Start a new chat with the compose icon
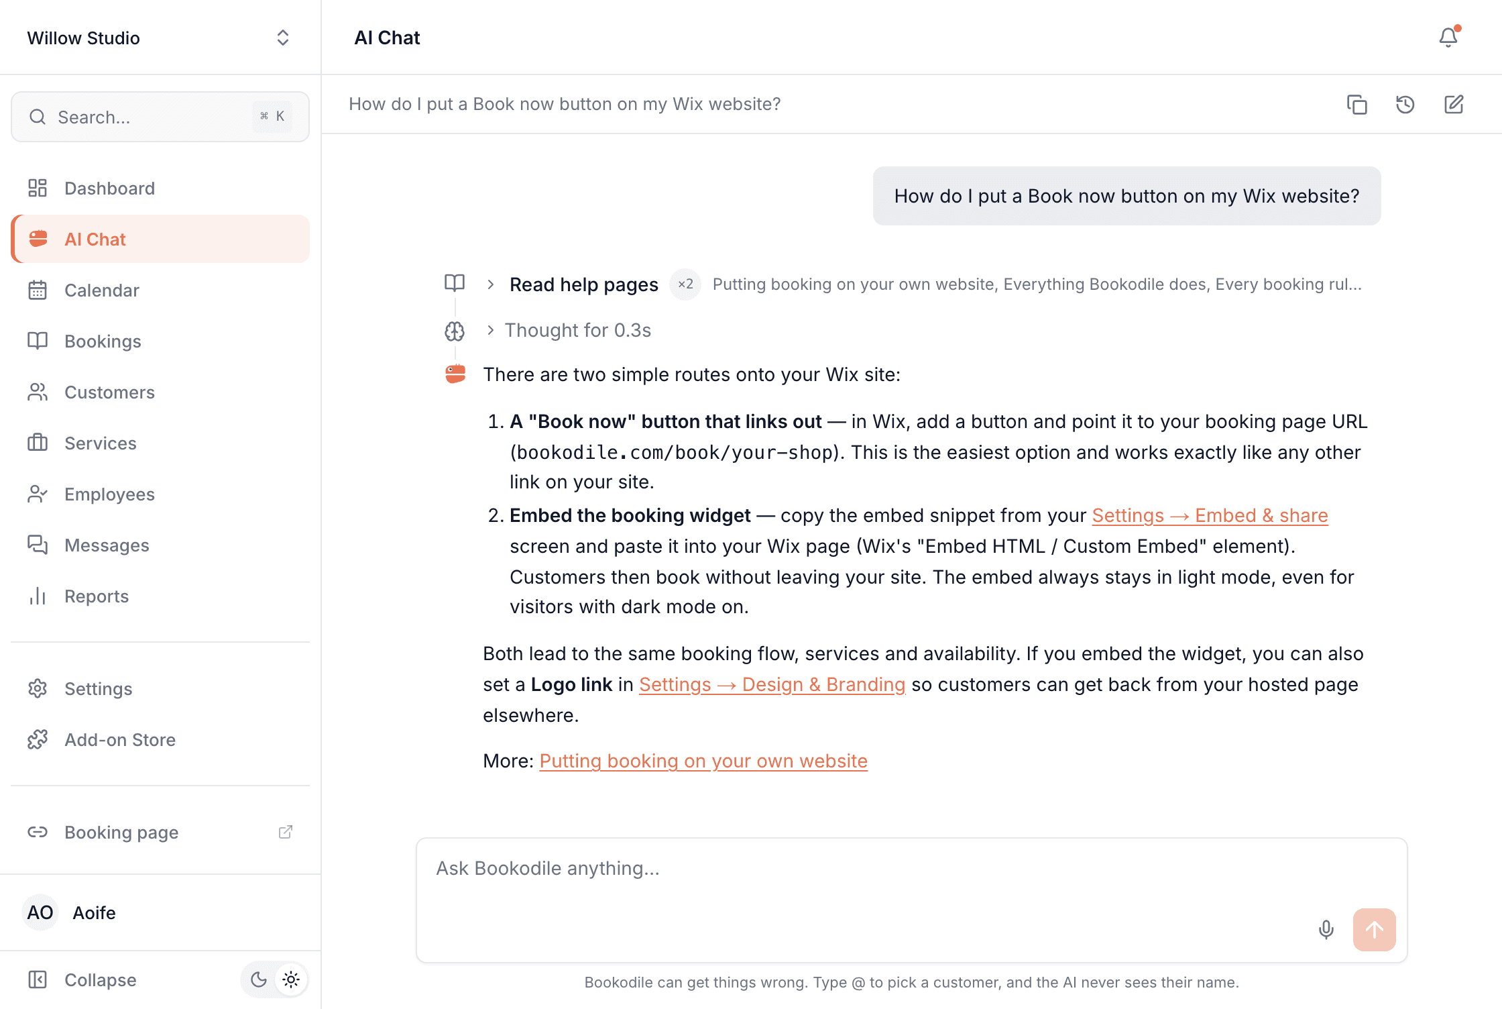Image resolution: width=1502 pixels, height=1009 pixels. [1454, 105]
